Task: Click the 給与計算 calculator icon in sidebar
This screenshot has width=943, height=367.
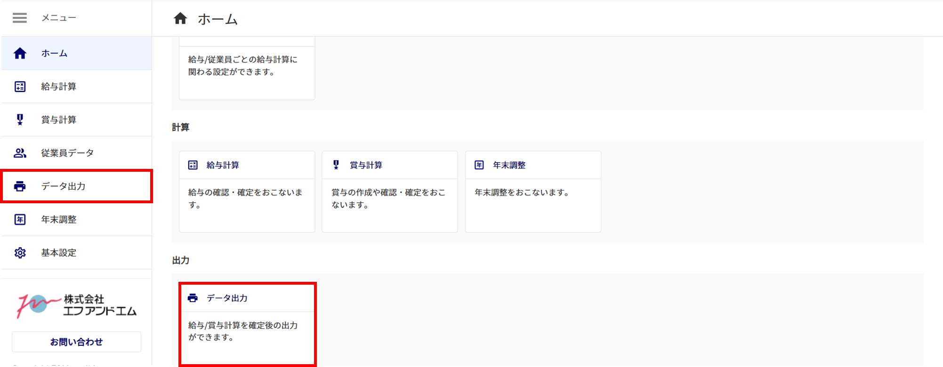Action: click(20, 87)
